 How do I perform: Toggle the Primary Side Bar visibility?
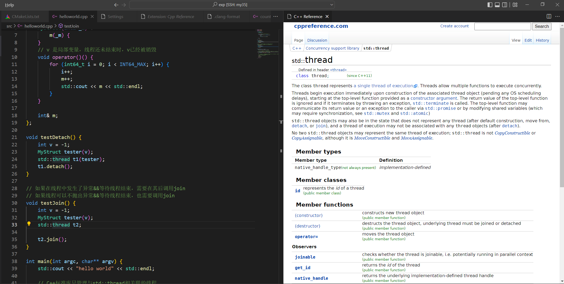click(490, 5)
